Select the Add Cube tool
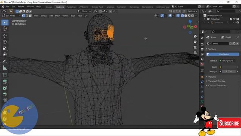 [x=5, y=75]
